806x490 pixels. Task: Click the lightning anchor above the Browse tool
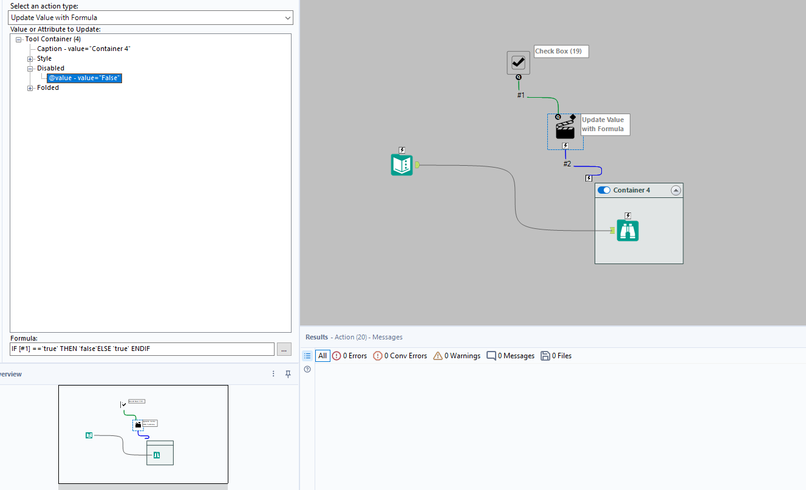coord(627,216)
